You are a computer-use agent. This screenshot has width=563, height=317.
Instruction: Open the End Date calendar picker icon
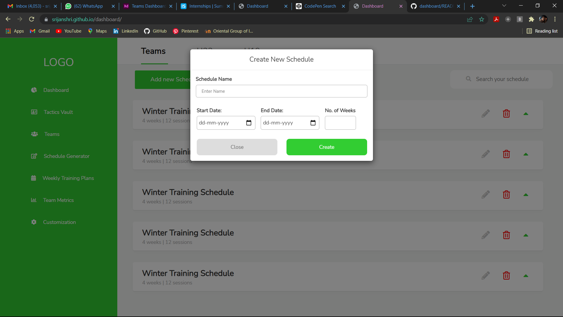click(x=313, y=123)
